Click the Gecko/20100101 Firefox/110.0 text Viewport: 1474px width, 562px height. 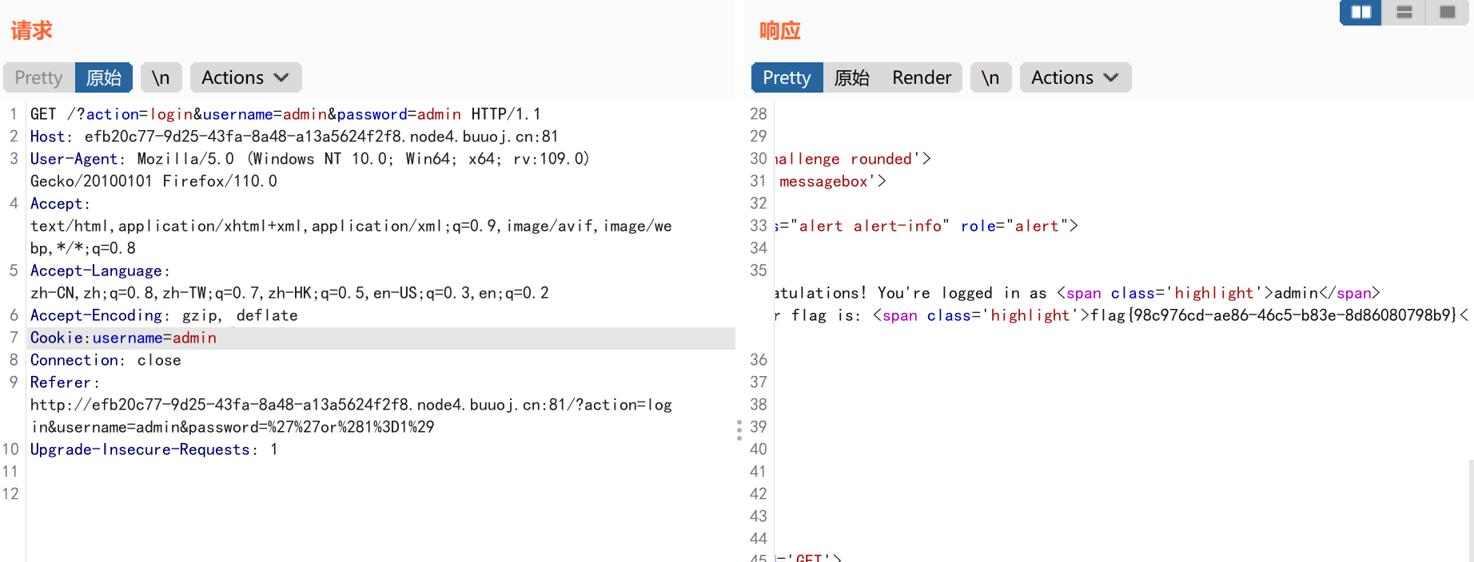pyautogui.click(x=153, y=181)
